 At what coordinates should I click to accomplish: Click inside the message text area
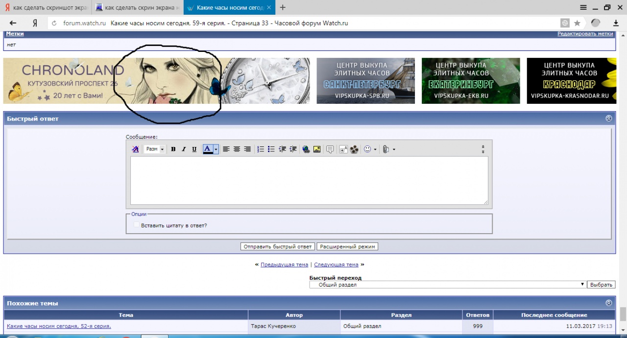[x=309, y=180]
